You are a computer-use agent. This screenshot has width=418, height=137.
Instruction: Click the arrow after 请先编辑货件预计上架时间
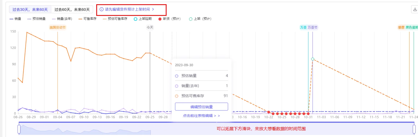tap(153, 9)
